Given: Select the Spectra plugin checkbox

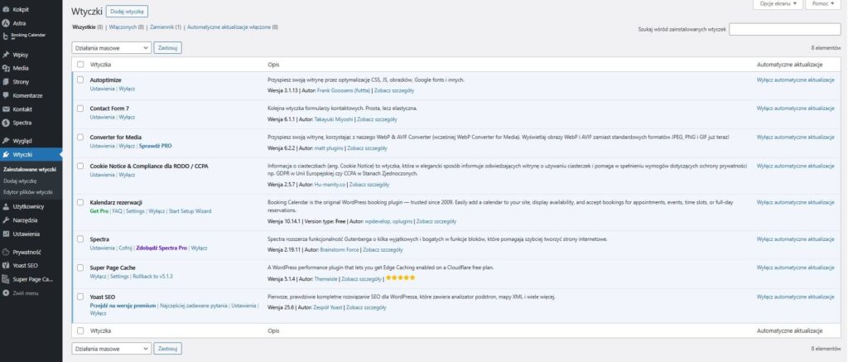Looking at the screenshot, I should pos(80,239).
